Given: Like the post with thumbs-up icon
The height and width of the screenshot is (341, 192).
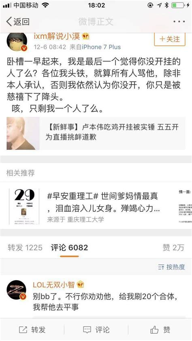Looking at the screenshot, I should (x=154, y=330).
